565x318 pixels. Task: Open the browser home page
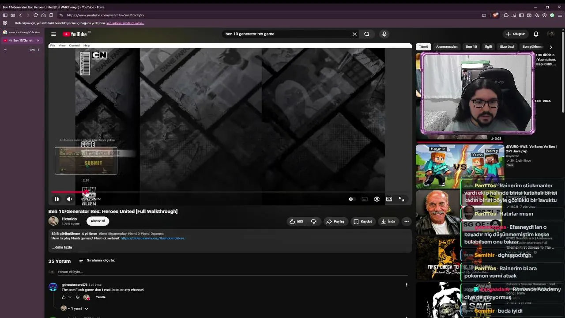tap(43, 15)
